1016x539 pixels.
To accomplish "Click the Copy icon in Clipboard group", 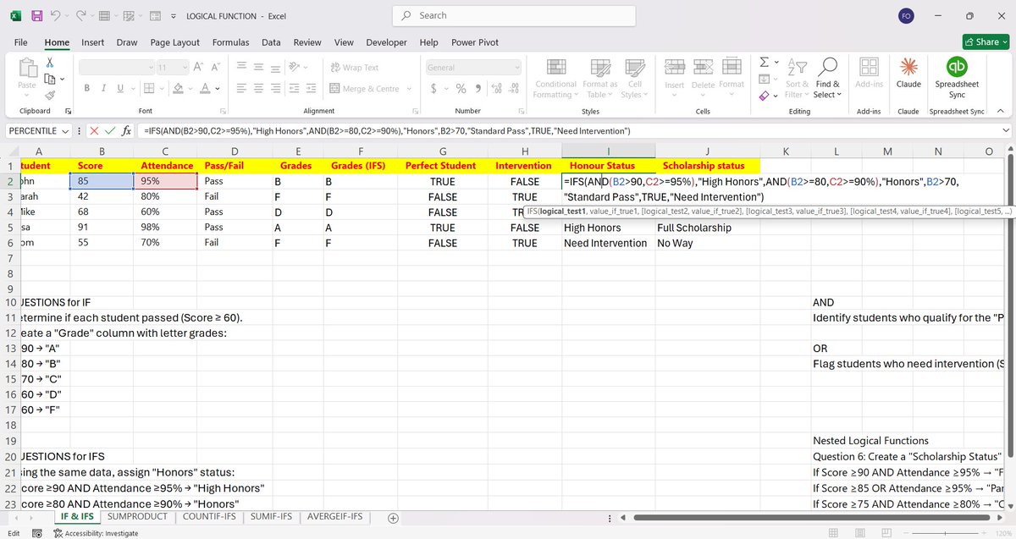I will [50, 80].
